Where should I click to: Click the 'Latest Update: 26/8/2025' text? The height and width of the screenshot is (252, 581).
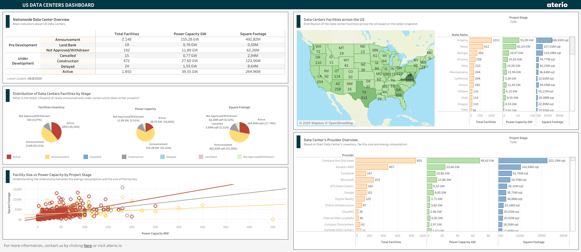(24, 79)
